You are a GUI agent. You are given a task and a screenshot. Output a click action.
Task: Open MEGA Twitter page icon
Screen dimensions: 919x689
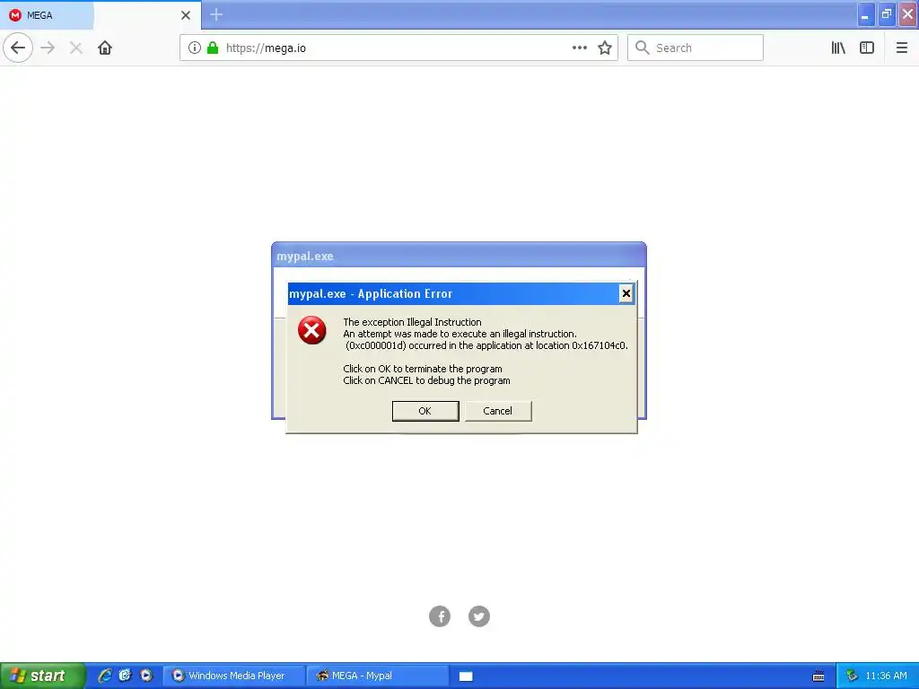[479, 616]
